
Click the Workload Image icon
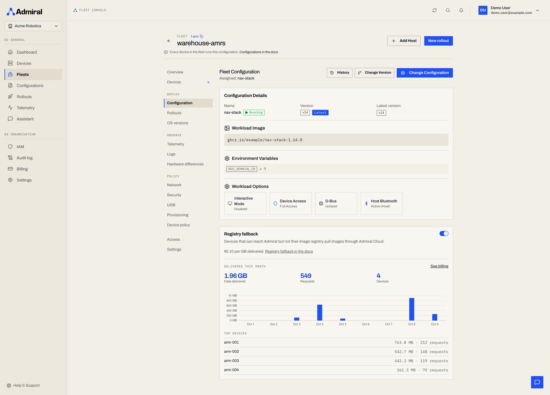227,128
